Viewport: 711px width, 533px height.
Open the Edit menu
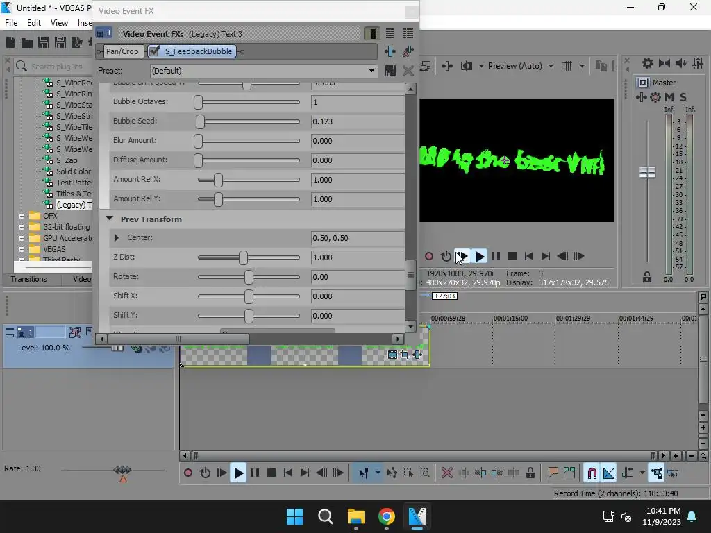click(34, 23)
